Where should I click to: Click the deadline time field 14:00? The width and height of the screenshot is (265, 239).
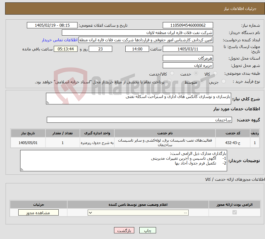point(137,49)
